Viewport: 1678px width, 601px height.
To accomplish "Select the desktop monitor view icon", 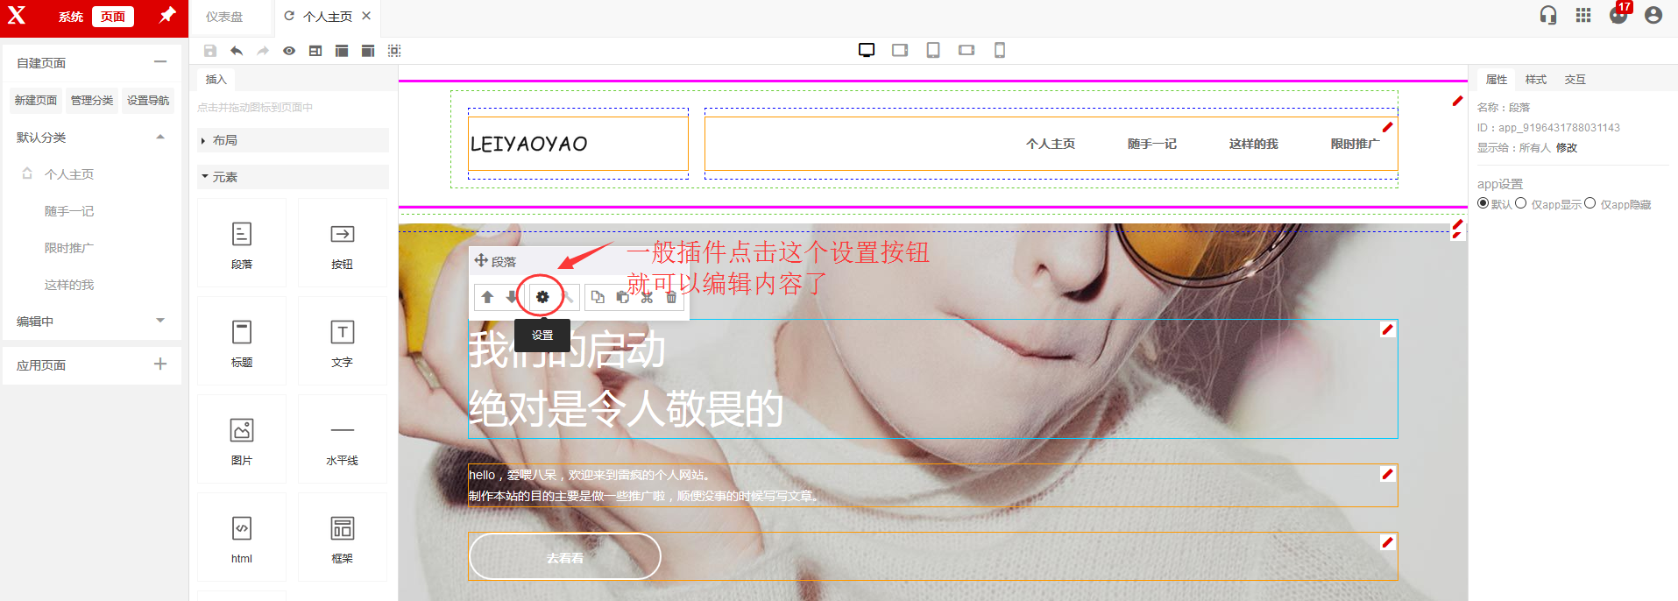I will (x=867, y=50).
